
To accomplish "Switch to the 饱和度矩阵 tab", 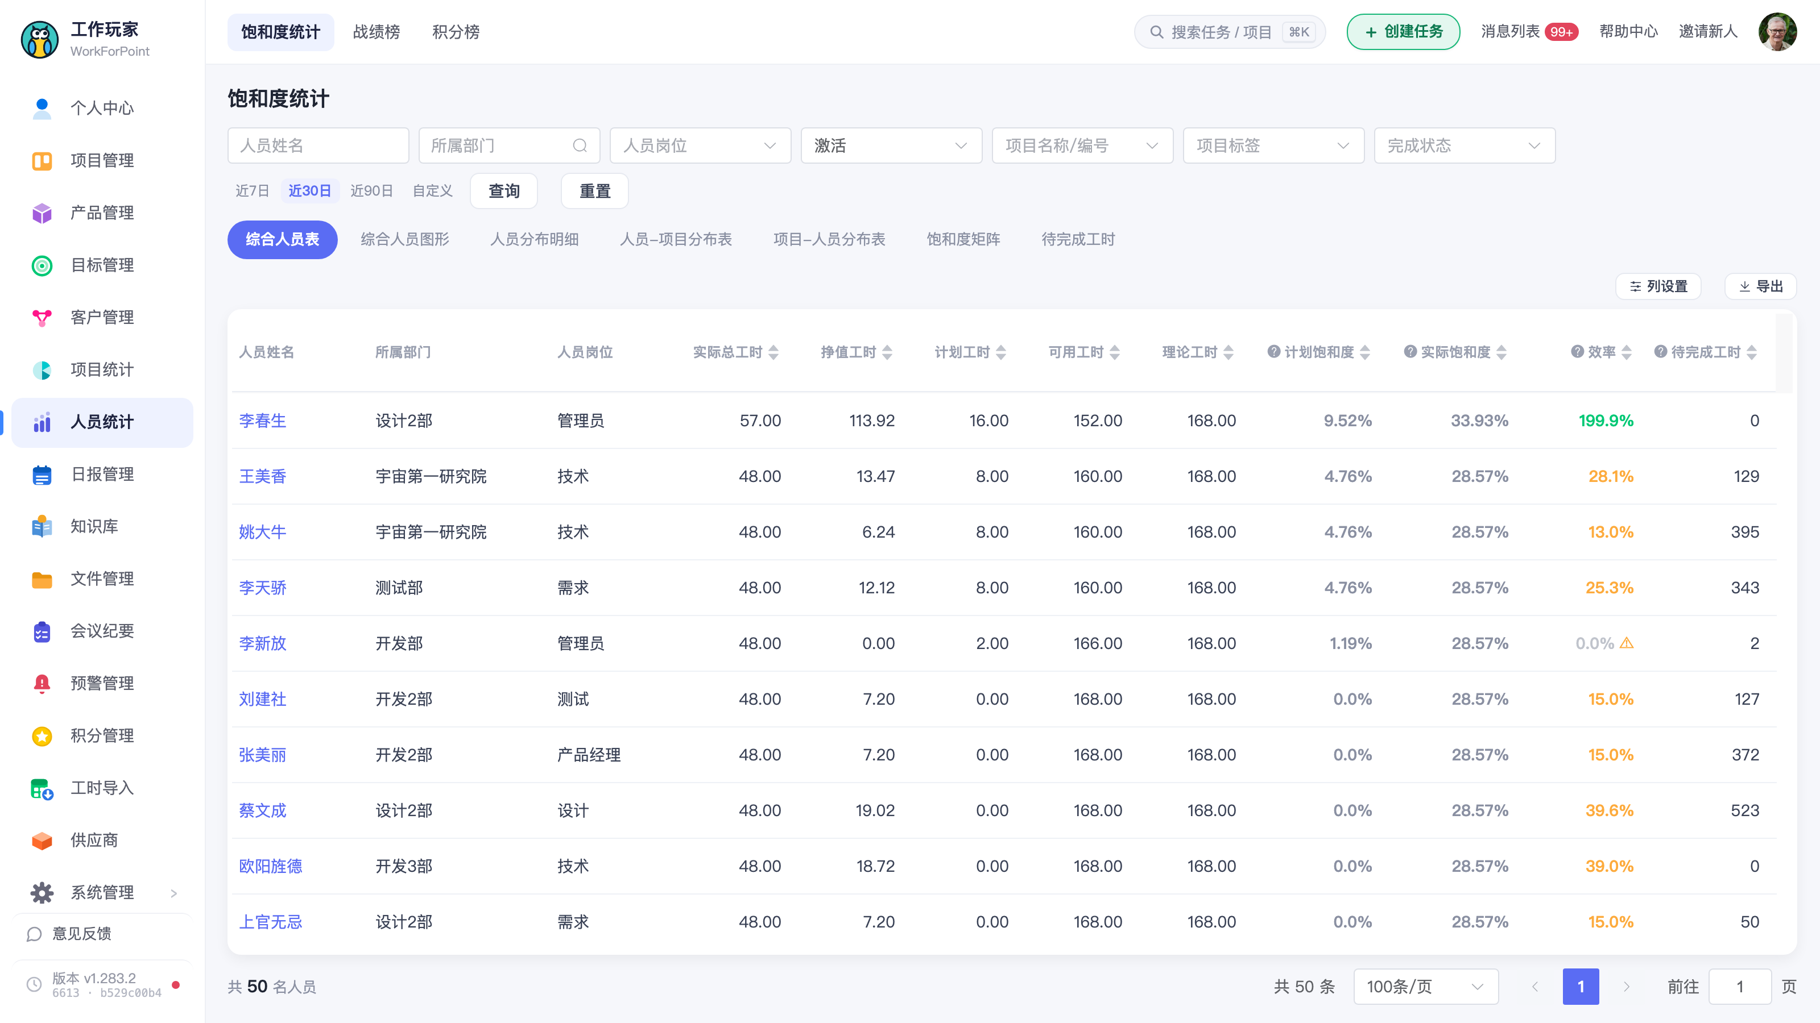I will pyautogui.click(x=963, y=239).
